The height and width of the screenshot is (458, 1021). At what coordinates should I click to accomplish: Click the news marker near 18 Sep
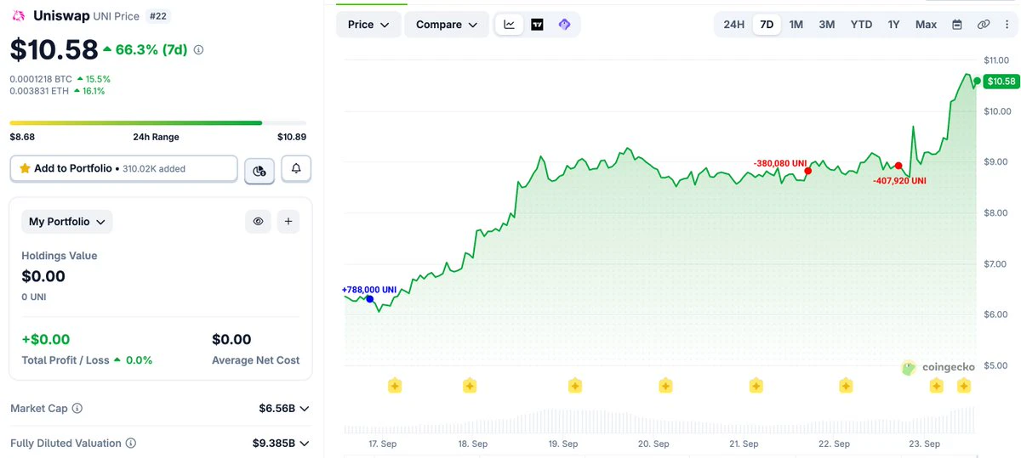pos(470,386)
